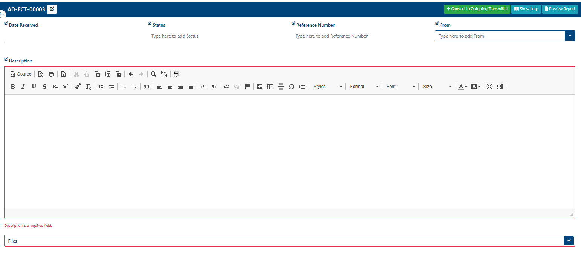Toggle italic formatting

tap(23, 87)
